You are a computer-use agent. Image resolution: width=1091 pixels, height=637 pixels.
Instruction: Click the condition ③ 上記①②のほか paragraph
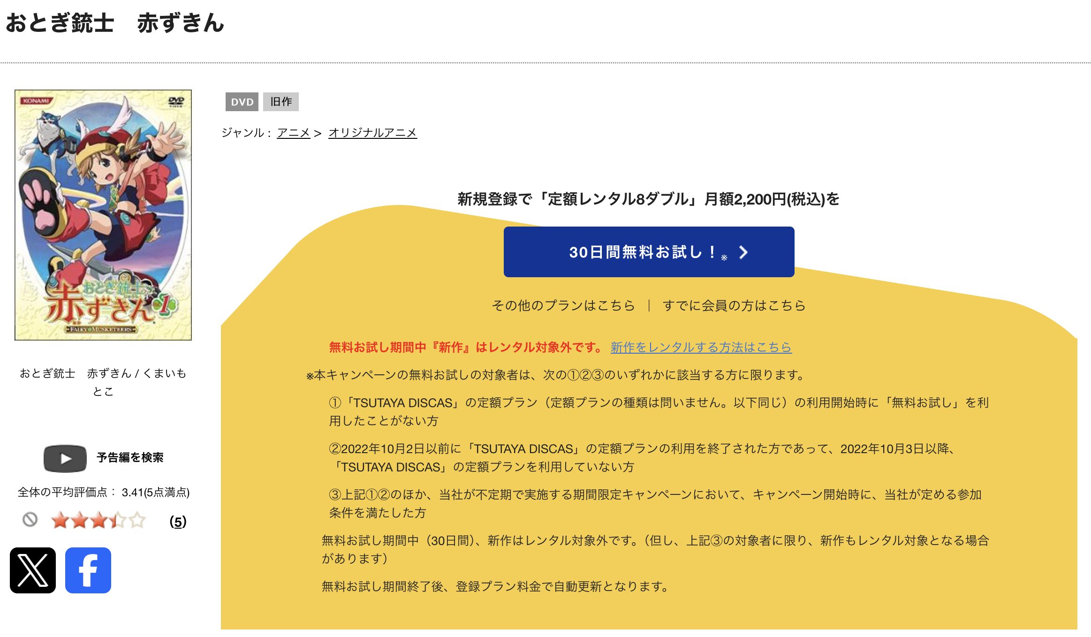click(655, 503)
